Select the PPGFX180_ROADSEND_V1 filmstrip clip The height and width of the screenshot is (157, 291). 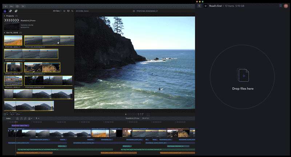(x=49, y=41)
